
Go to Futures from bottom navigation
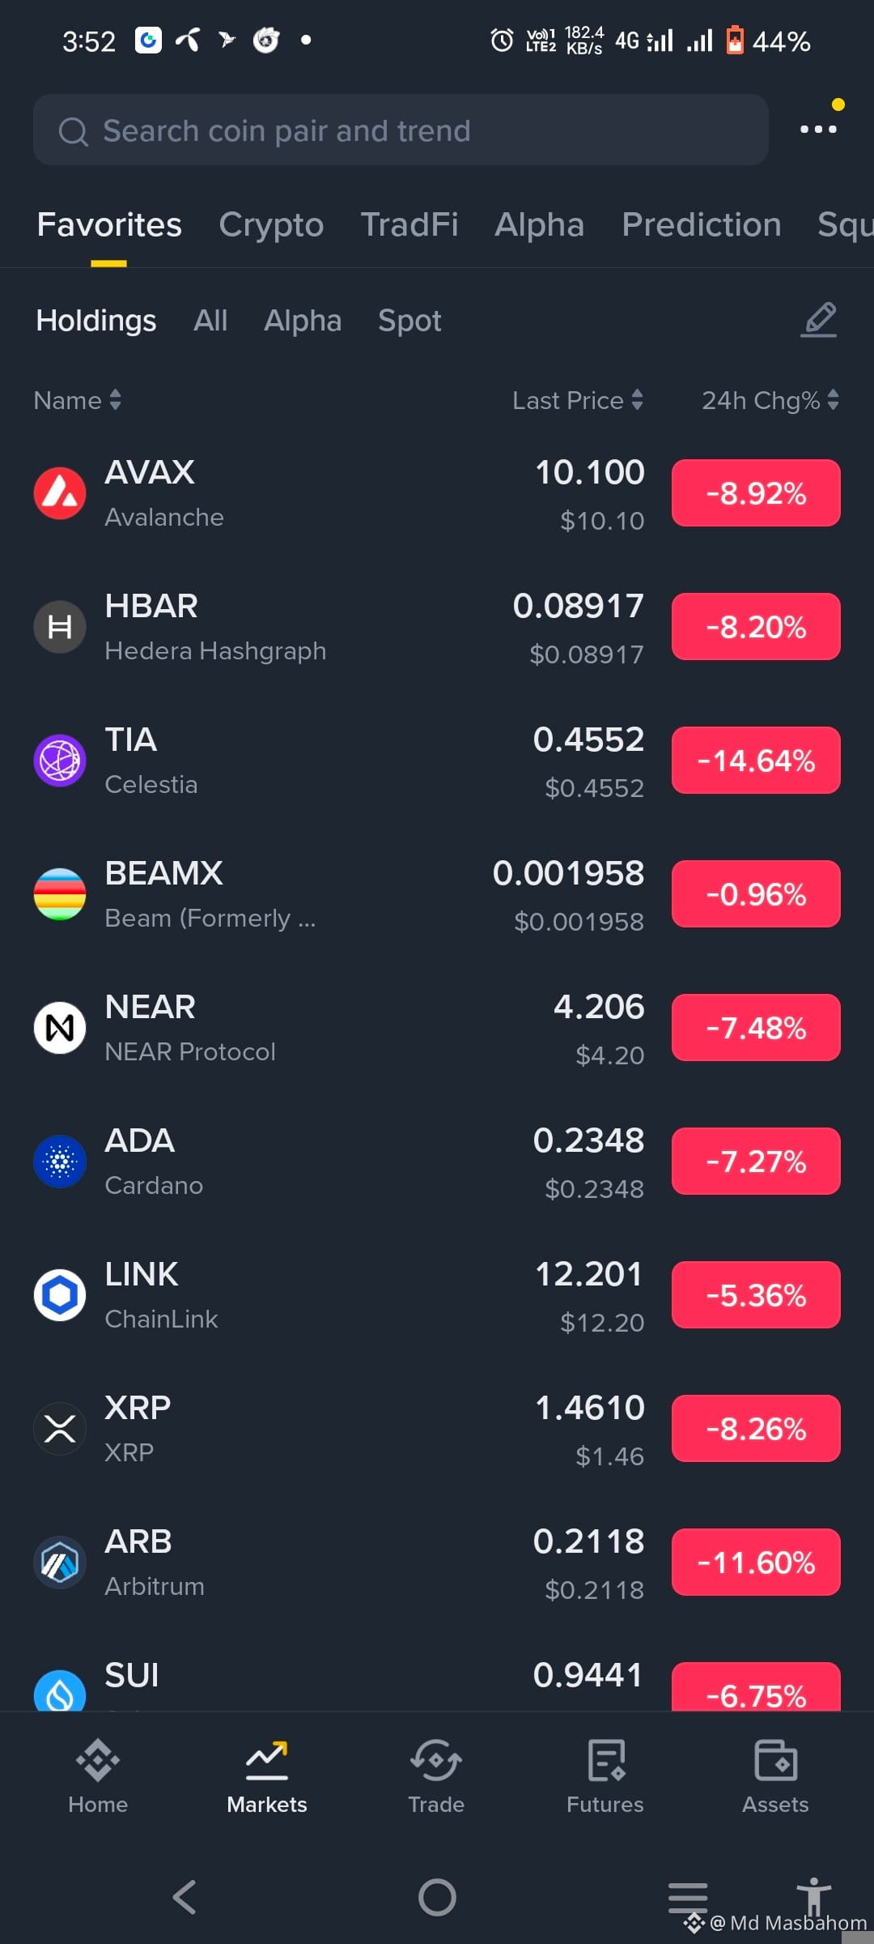coord(605,1776)
